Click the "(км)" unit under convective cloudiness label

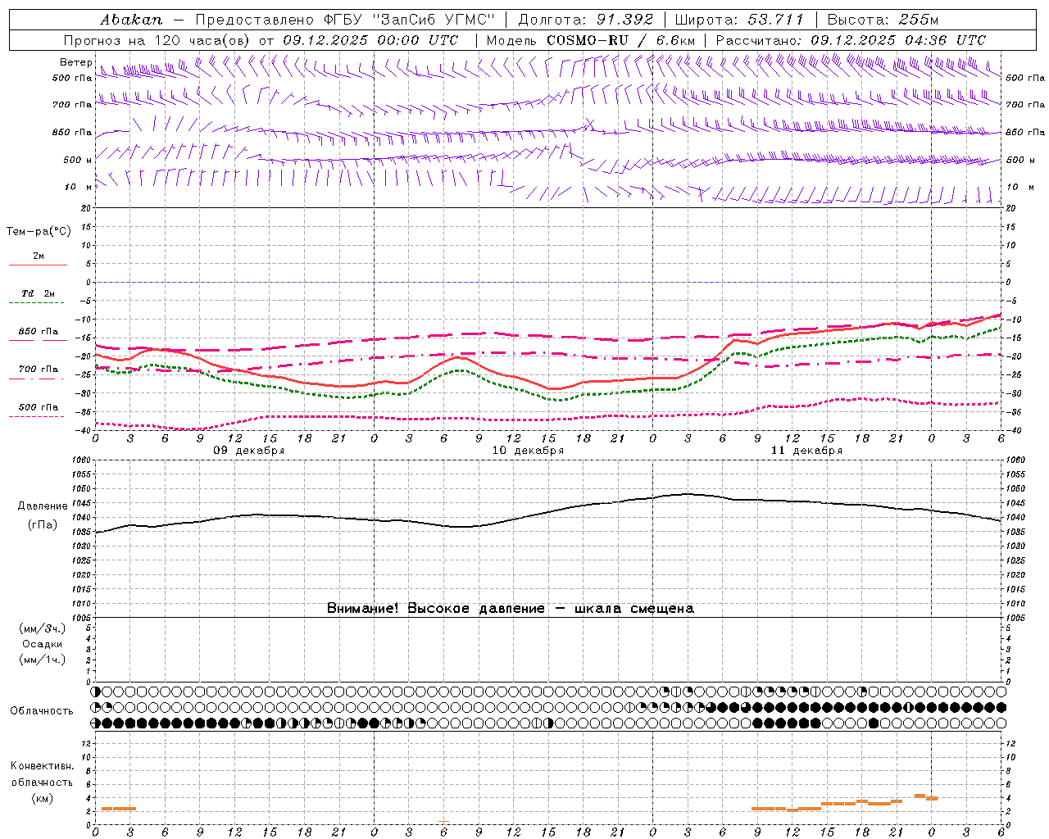(43, 798)
